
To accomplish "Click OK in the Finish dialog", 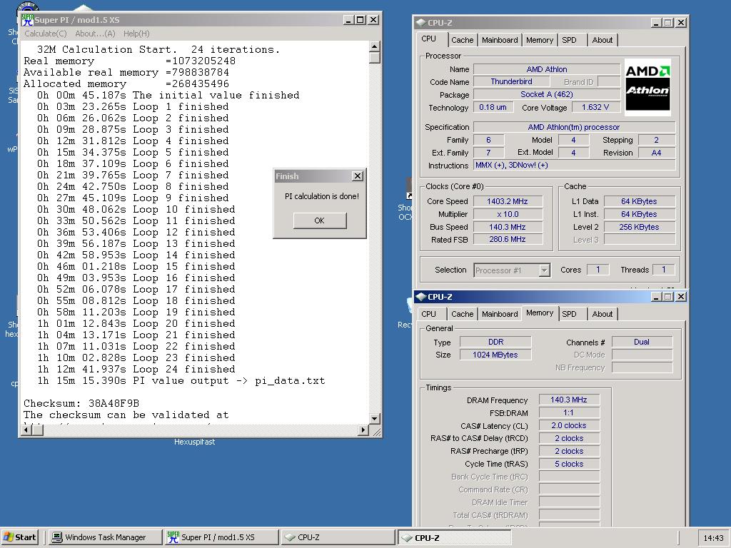I will 319,220.
